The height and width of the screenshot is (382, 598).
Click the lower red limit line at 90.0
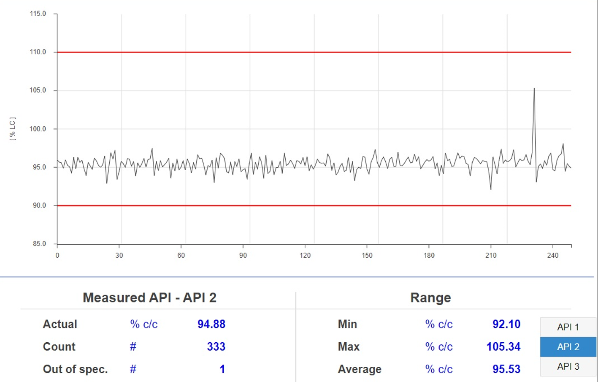314,206
